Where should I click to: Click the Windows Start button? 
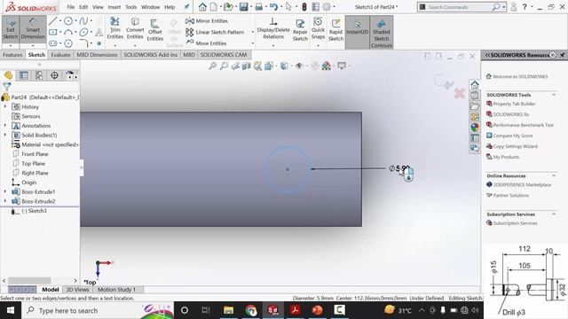[11, 310]
